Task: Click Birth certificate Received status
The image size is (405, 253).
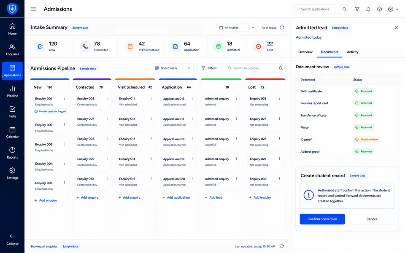Action: point(364,91)
